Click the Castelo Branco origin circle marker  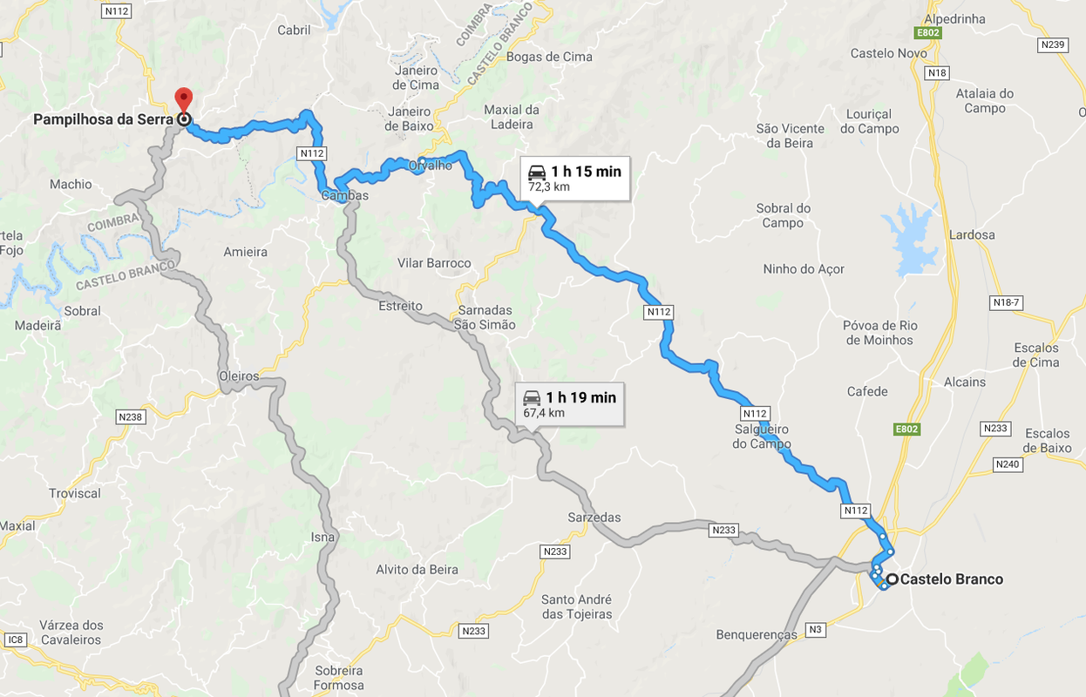click(x=893, y=579)
